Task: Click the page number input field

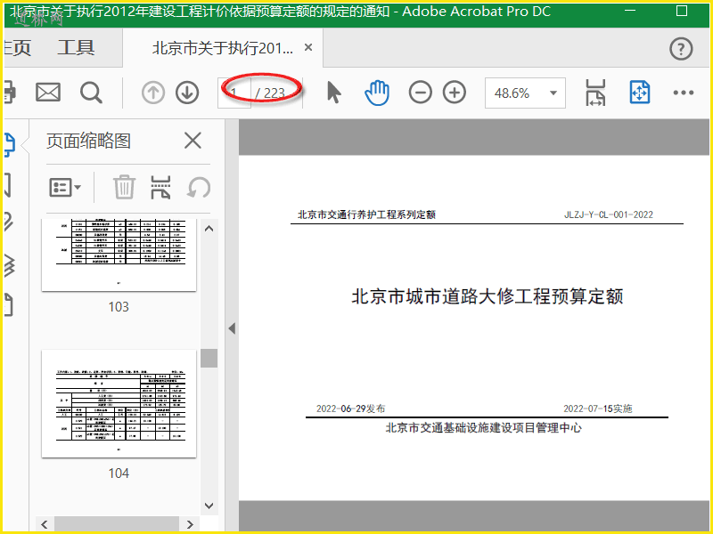Action: [234, 93]
